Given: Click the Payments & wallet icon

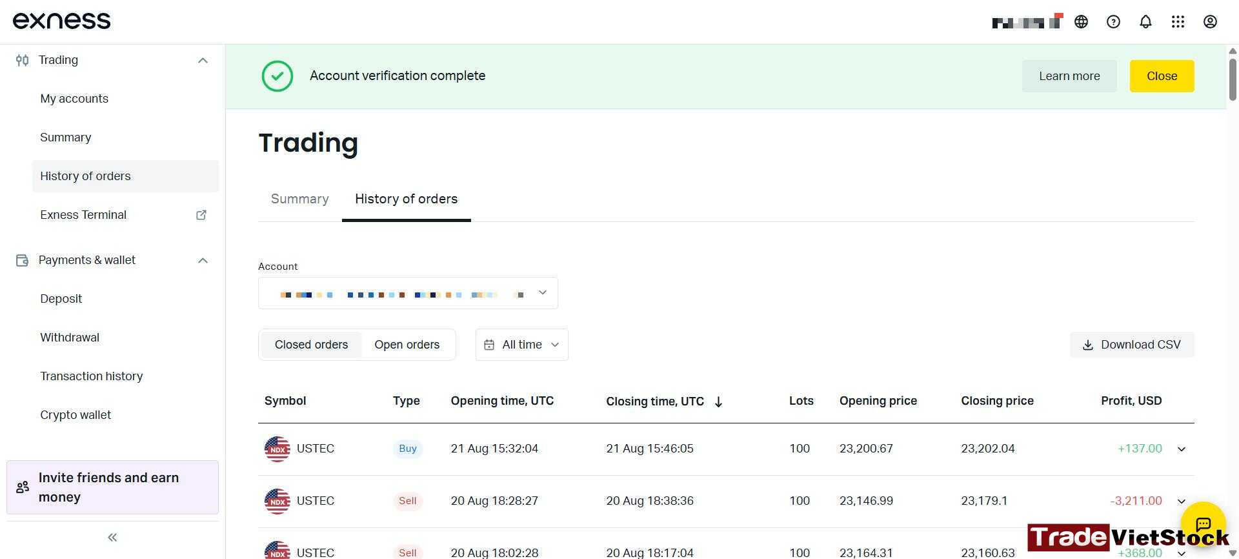Looking at the screenshot, I should pos(22,260).
